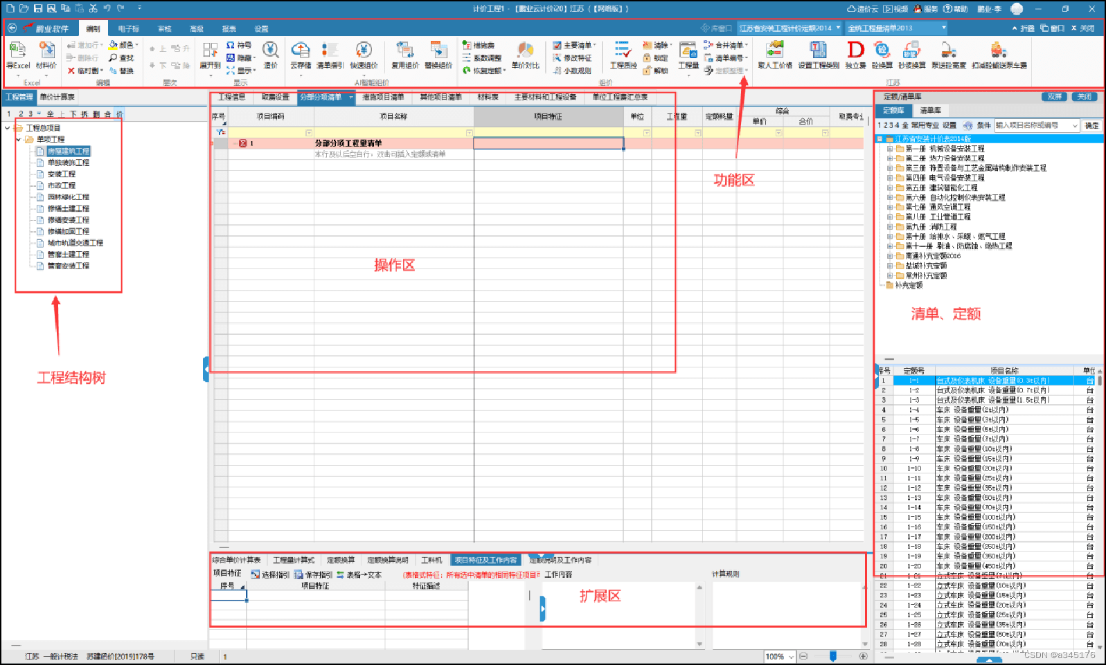Click the 保存指引 button
The image size is (1106, 665).
[313, 574]
